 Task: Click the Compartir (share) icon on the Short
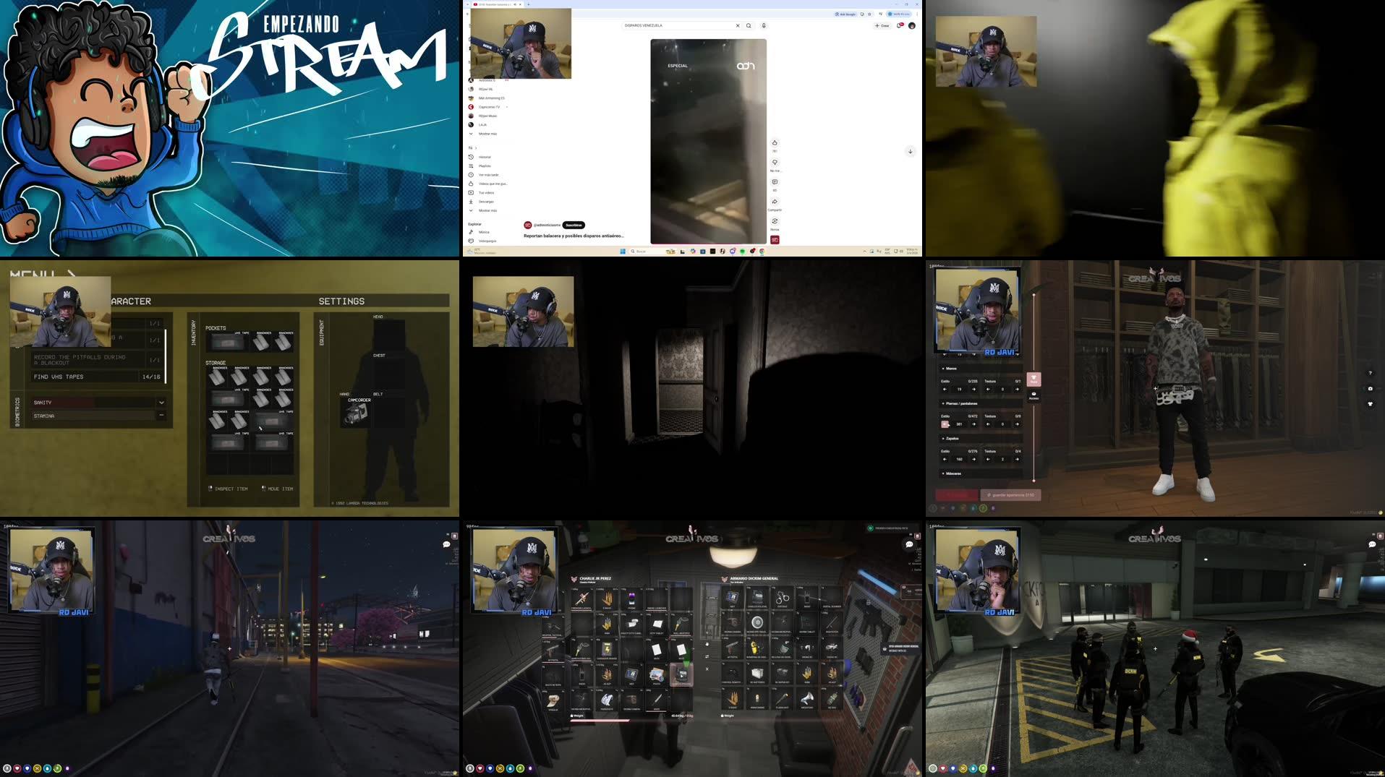(x=775, y=202)
